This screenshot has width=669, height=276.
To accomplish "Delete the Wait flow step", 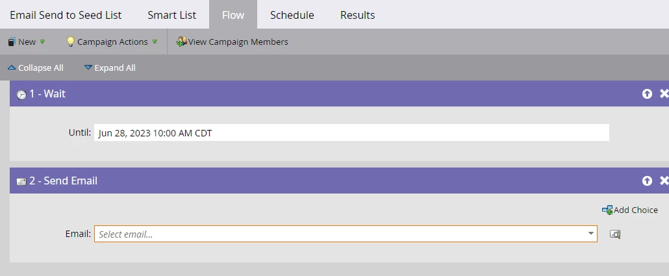I will coord(664,94).
